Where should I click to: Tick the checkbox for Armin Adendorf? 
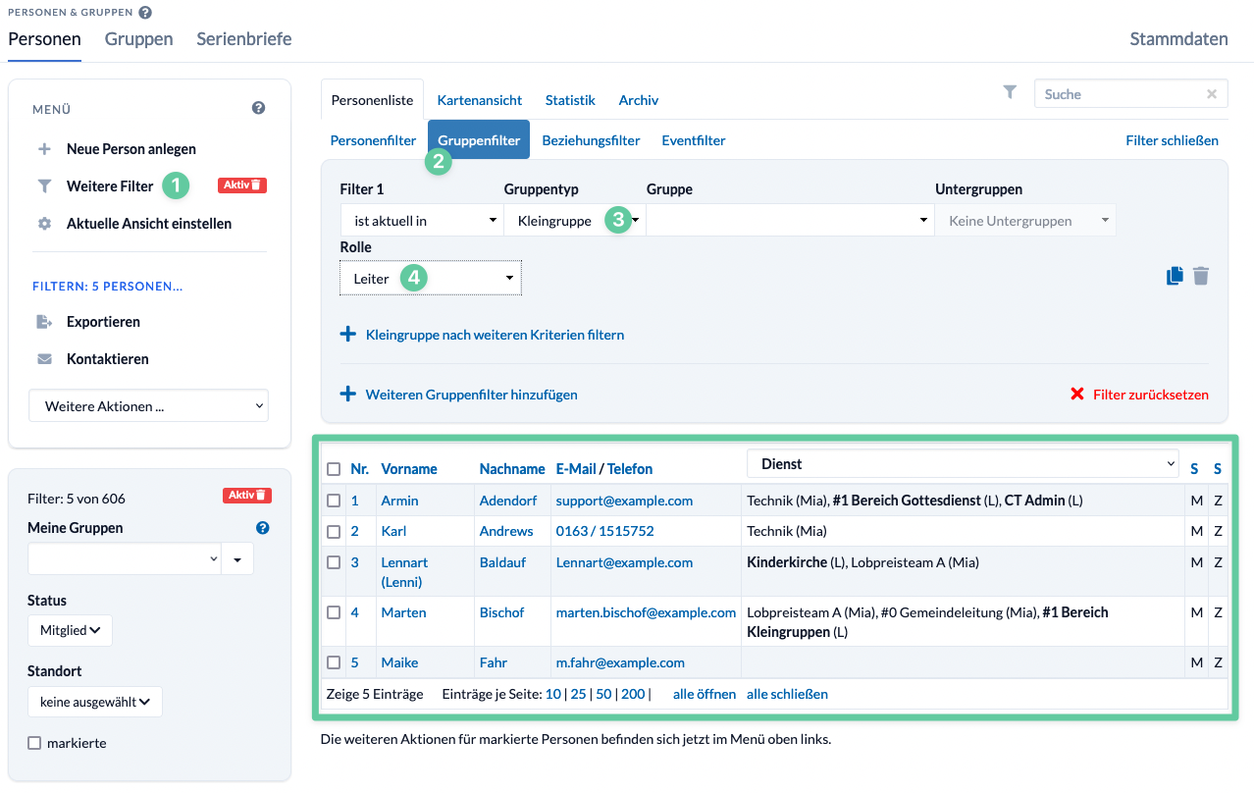click(x=334, y=501)
